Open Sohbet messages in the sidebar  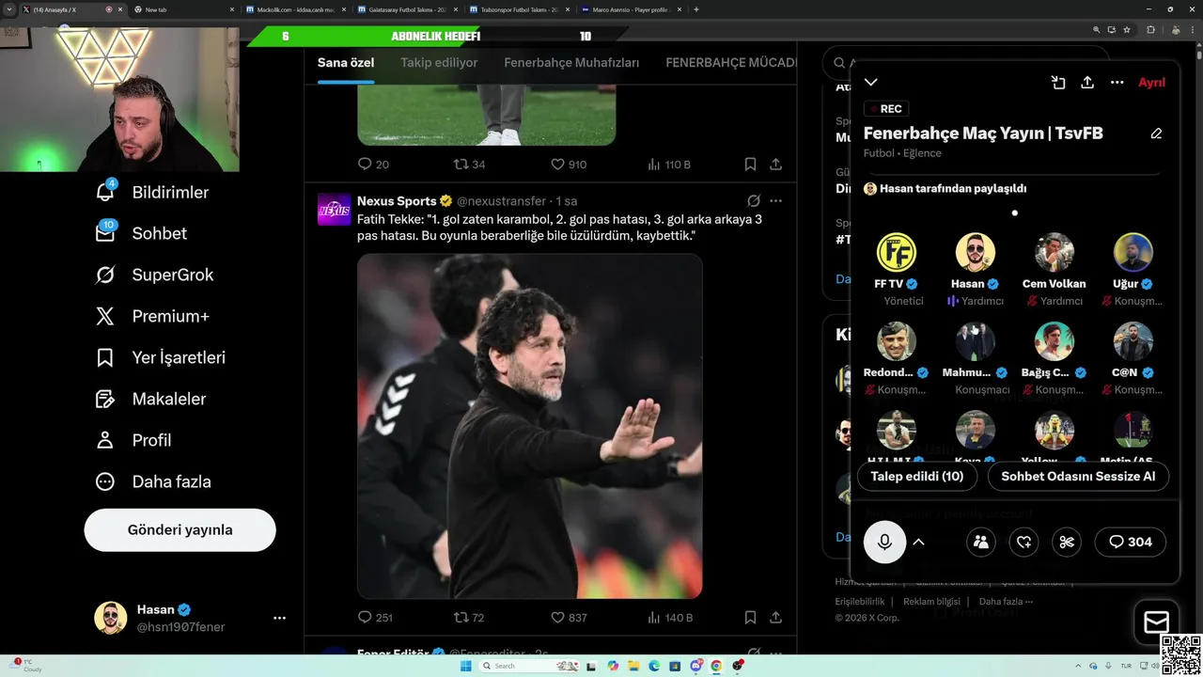point(141,233)
